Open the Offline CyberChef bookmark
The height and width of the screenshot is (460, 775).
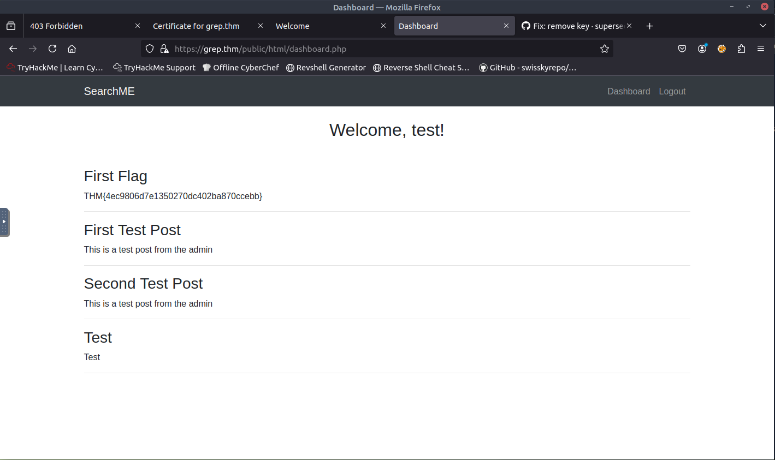pos(241,68)
